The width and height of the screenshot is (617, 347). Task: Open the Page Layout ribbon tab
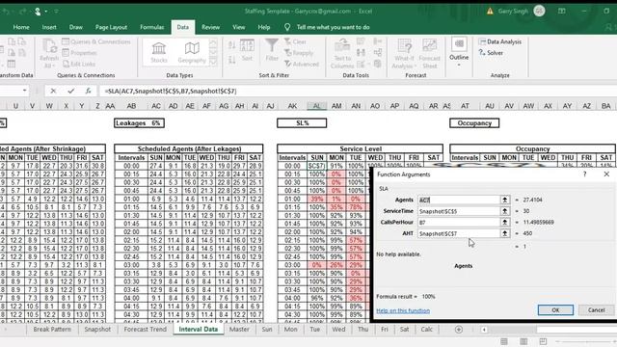tap(111, 27)
